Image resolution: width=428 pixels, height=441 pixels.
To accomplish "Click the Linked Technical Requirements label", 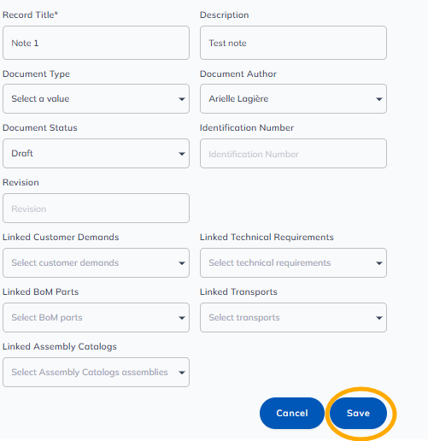I will (x=267, y=237).
